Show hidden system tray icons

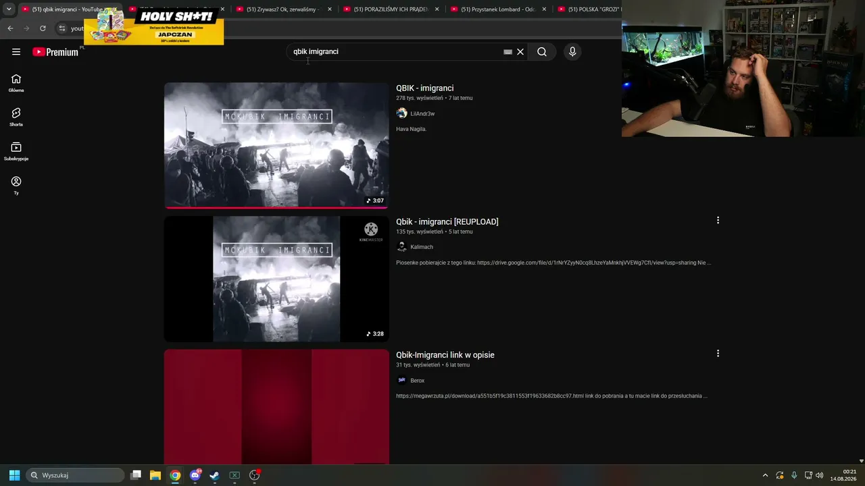pyautogui.click(x=765, y=475)
